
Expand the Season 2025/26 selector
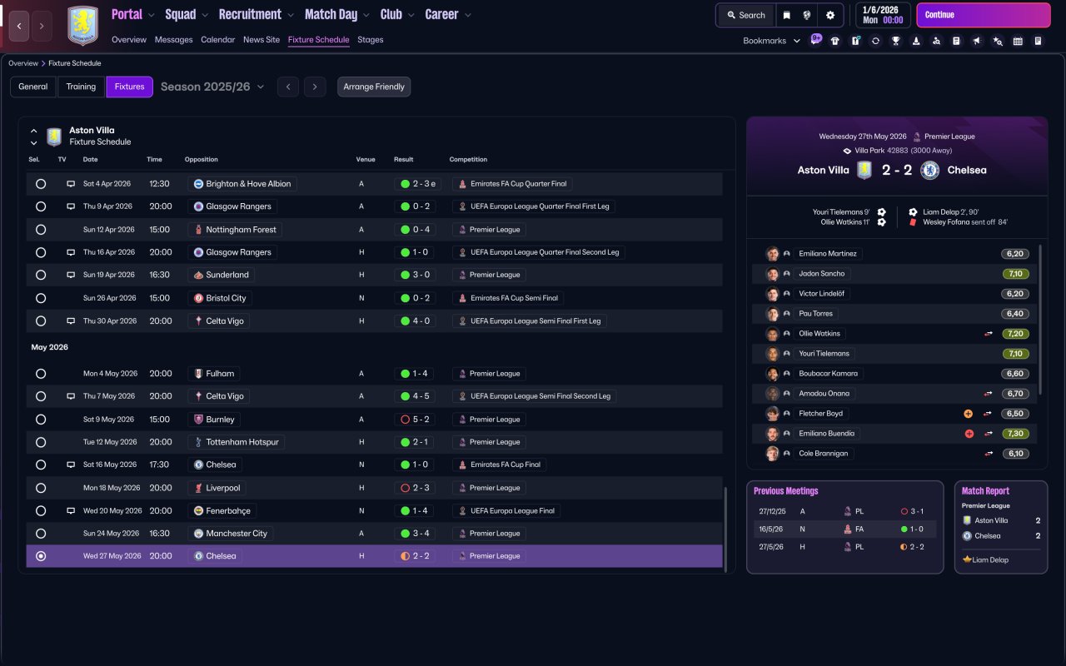[x=212, y=87]
